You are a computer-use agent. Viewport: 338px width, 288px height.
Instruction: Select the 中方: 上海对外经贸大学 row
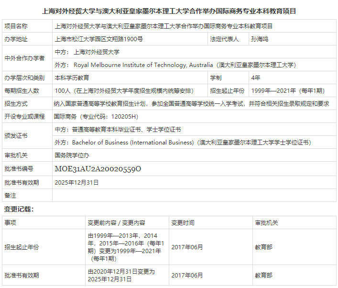pyautogui.click(x=194, y=52)
